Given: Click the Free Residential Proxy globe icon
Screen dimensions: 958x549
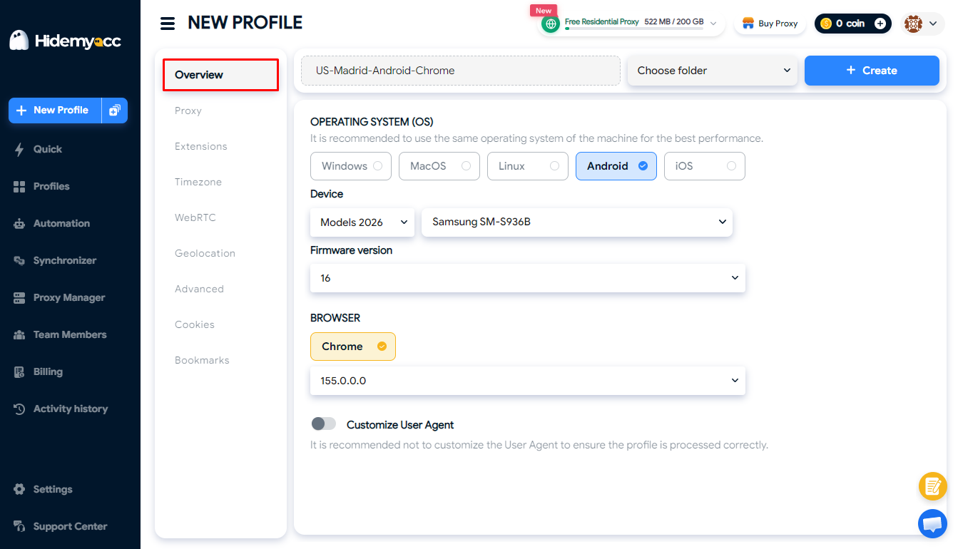Looking at the screenshot, I should 550,24.
